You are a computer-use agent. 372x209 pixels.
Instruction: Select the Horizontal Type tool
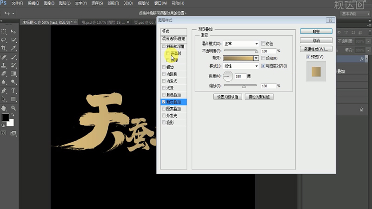(13, 91)
